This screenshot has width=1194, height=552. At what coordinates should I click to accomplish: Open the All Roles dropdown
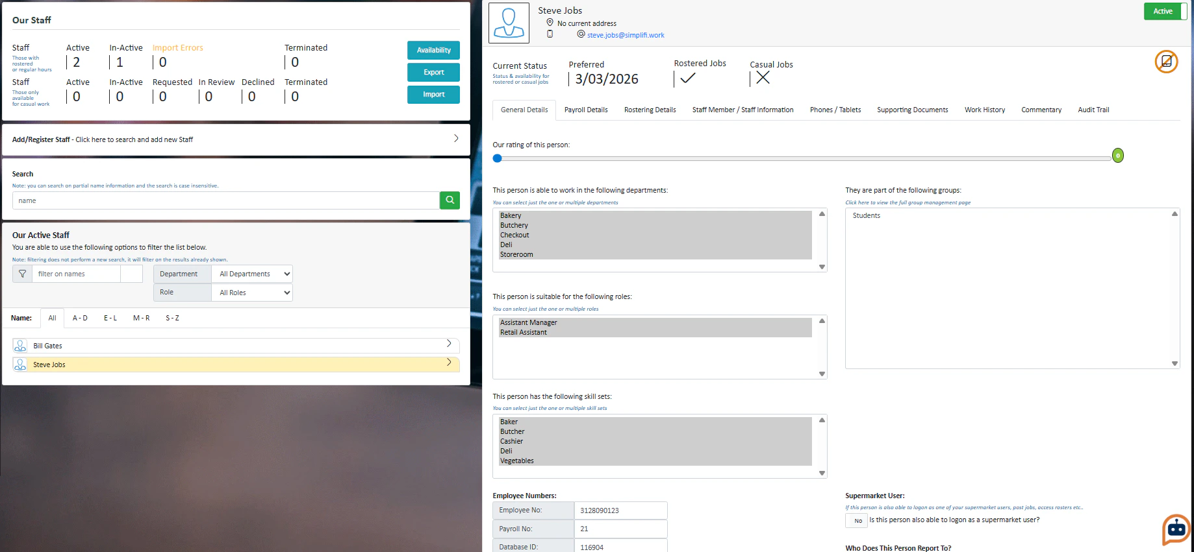click(x=252, y=293)
